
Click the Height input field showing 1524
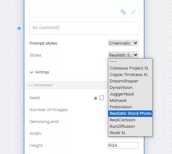click(x=123, y=145)
